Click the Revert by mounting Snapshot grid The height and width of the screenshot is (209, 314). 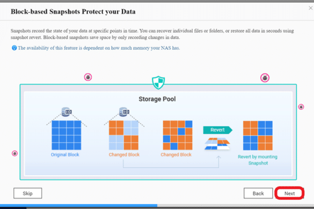coord(258,136)
